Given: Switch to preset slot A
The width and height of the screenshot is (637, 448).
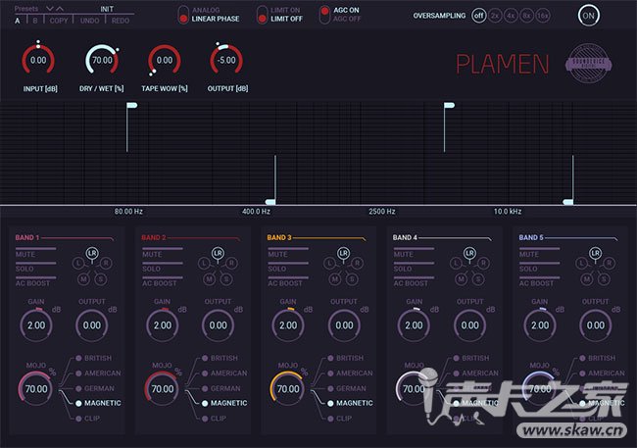Looking at the screenshot, I should [x=17, y=21].
